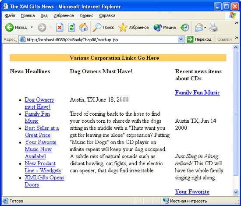Open the Сервис menu

pos(86,15)
